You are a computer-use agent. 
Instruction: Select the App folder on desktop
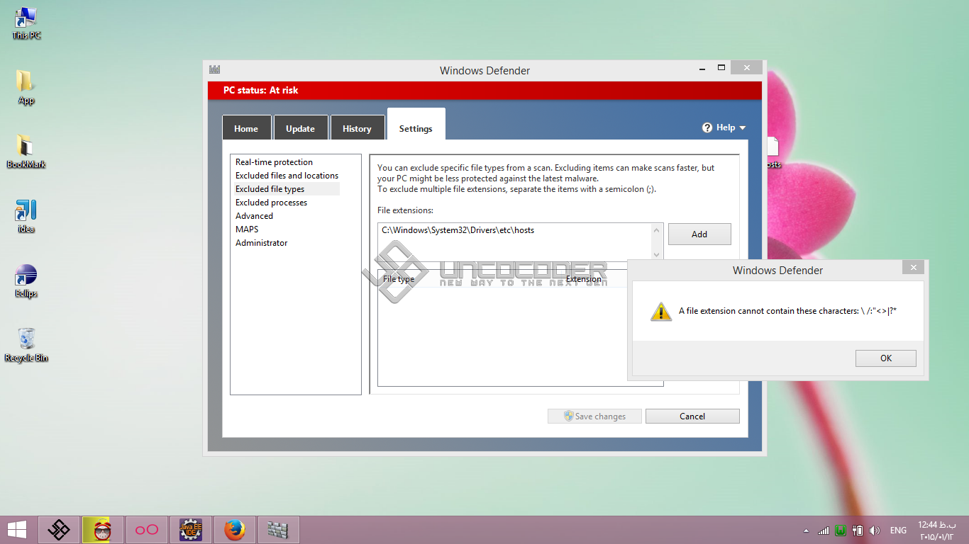[x=26, y=87]
